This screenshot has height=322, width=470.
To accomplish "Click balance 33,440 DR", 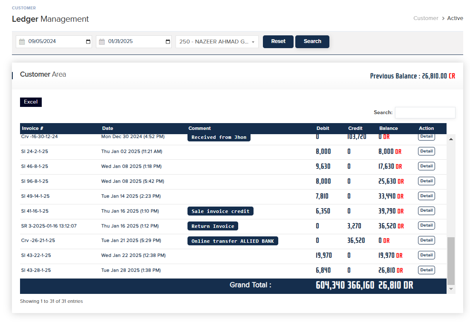I will point(391,196).
